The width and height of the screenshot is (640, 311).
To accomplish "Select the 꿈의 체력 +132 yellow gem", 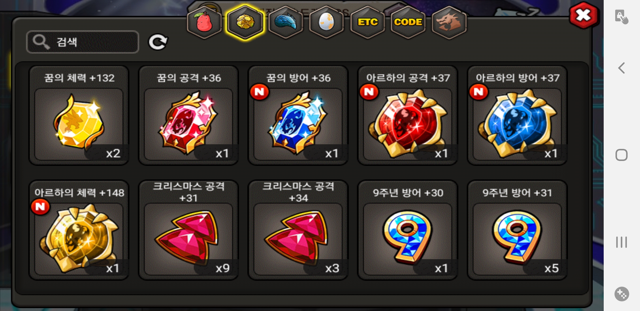I will click(x=79, y=115).
